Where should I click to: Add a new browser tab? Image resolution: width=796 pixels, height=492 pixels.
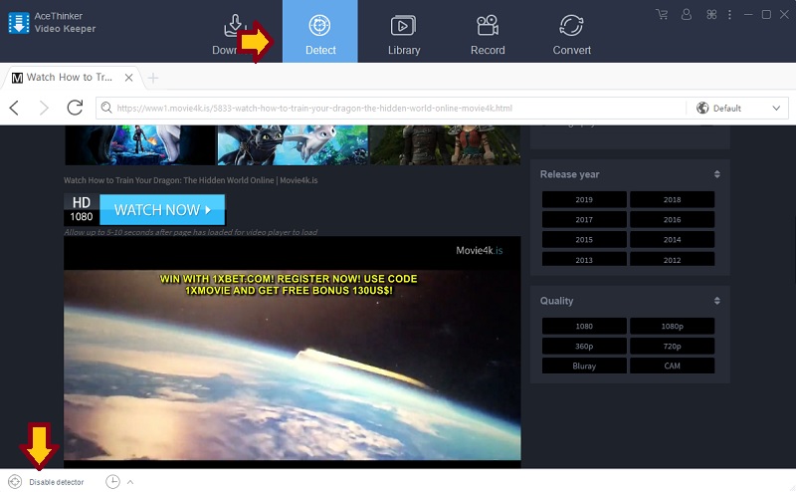click(153, 78)
